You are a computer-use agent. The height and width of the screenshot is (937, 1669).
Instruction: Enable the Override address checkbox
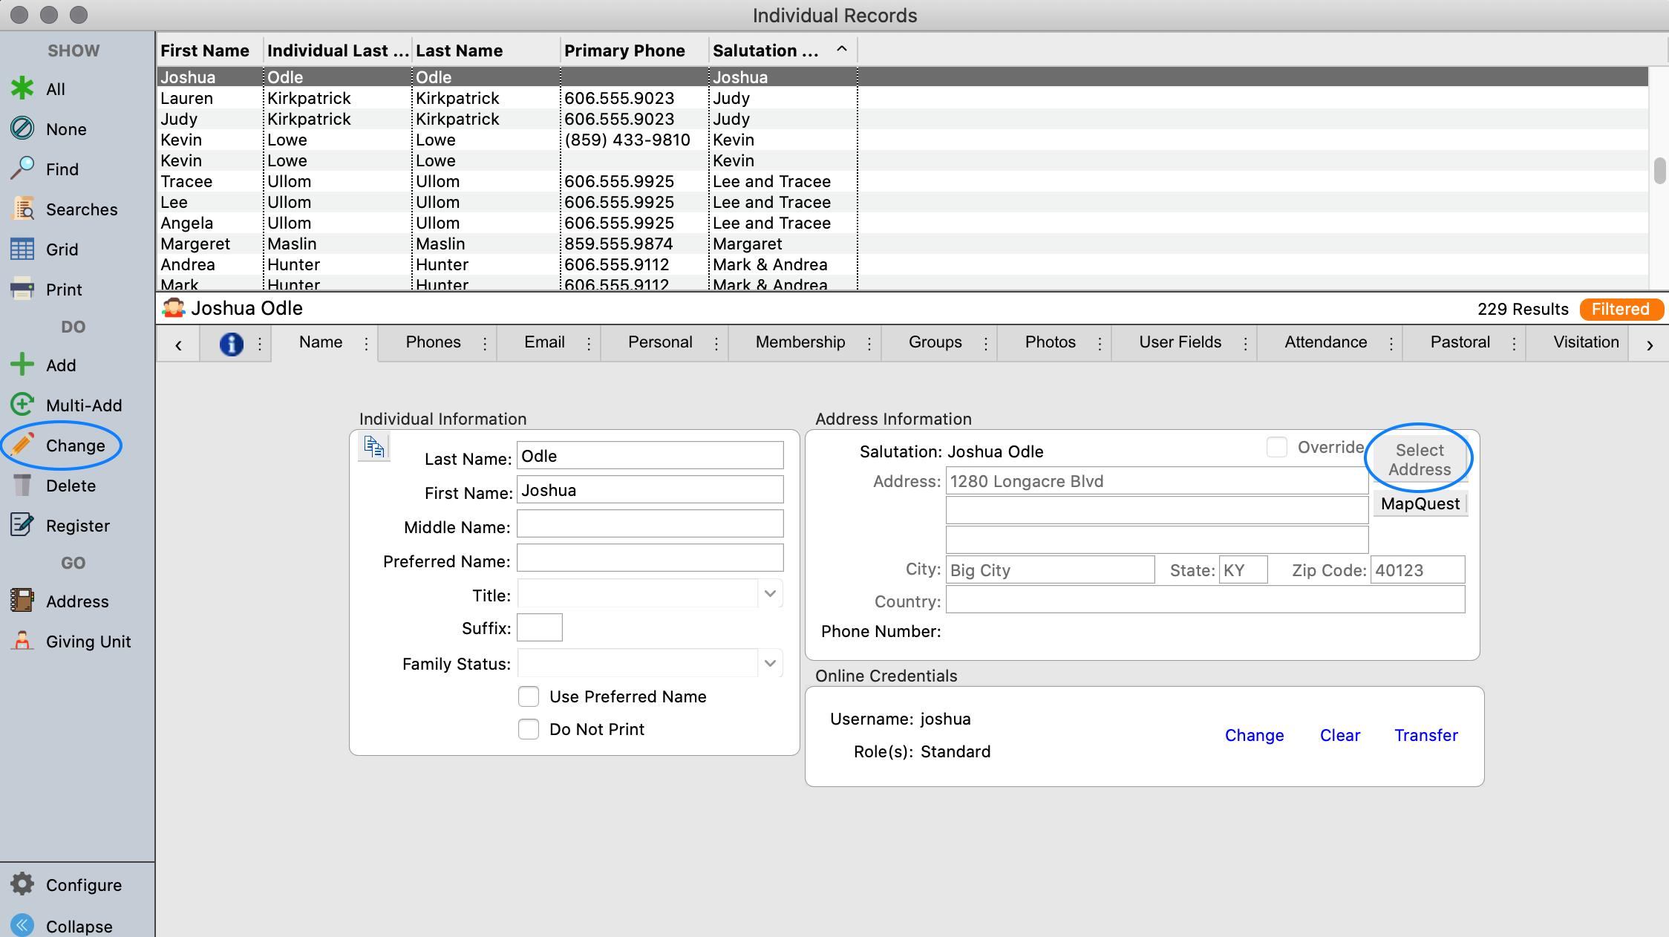coord(1276,447)
